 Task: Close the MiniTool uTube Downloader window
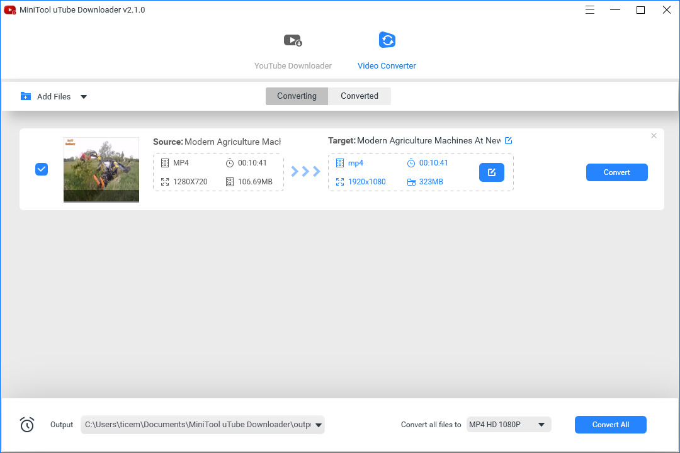[667, 9]
